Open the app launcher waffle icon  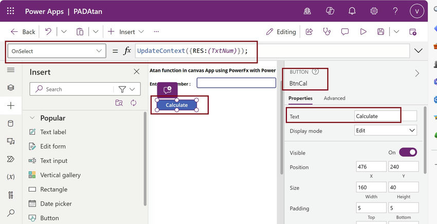pyautogui.click(x=11, y=11)
